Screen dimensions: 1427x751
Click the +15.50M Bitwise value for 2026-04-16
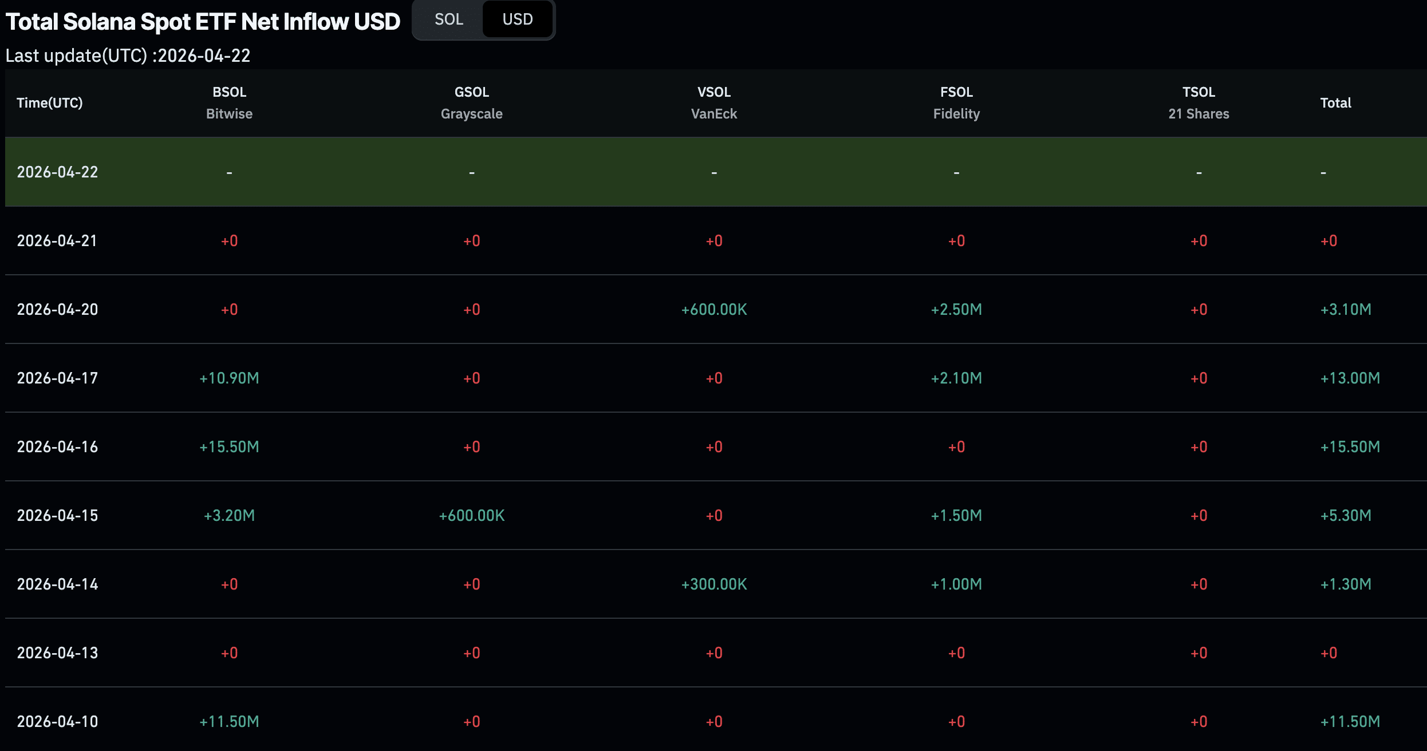(229, 446)
